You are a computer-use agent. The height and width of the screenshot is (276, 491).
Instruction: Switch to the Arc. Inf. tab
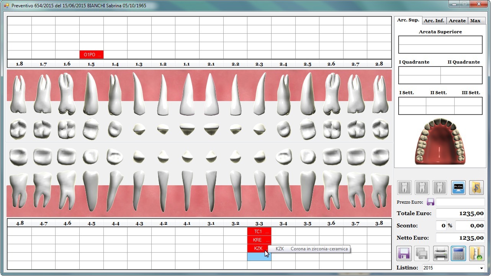click(x=434, y=21)
